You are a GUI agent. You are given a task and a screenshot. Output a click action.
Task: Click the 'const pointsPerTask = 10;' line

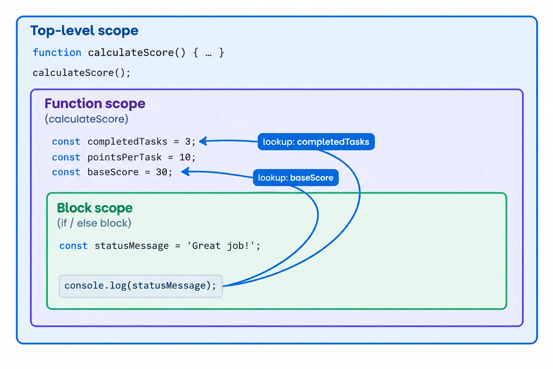(124, 157)
